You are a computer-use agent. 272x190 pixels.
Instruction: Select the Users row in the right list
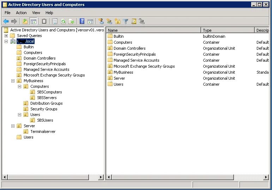[188, 84]
